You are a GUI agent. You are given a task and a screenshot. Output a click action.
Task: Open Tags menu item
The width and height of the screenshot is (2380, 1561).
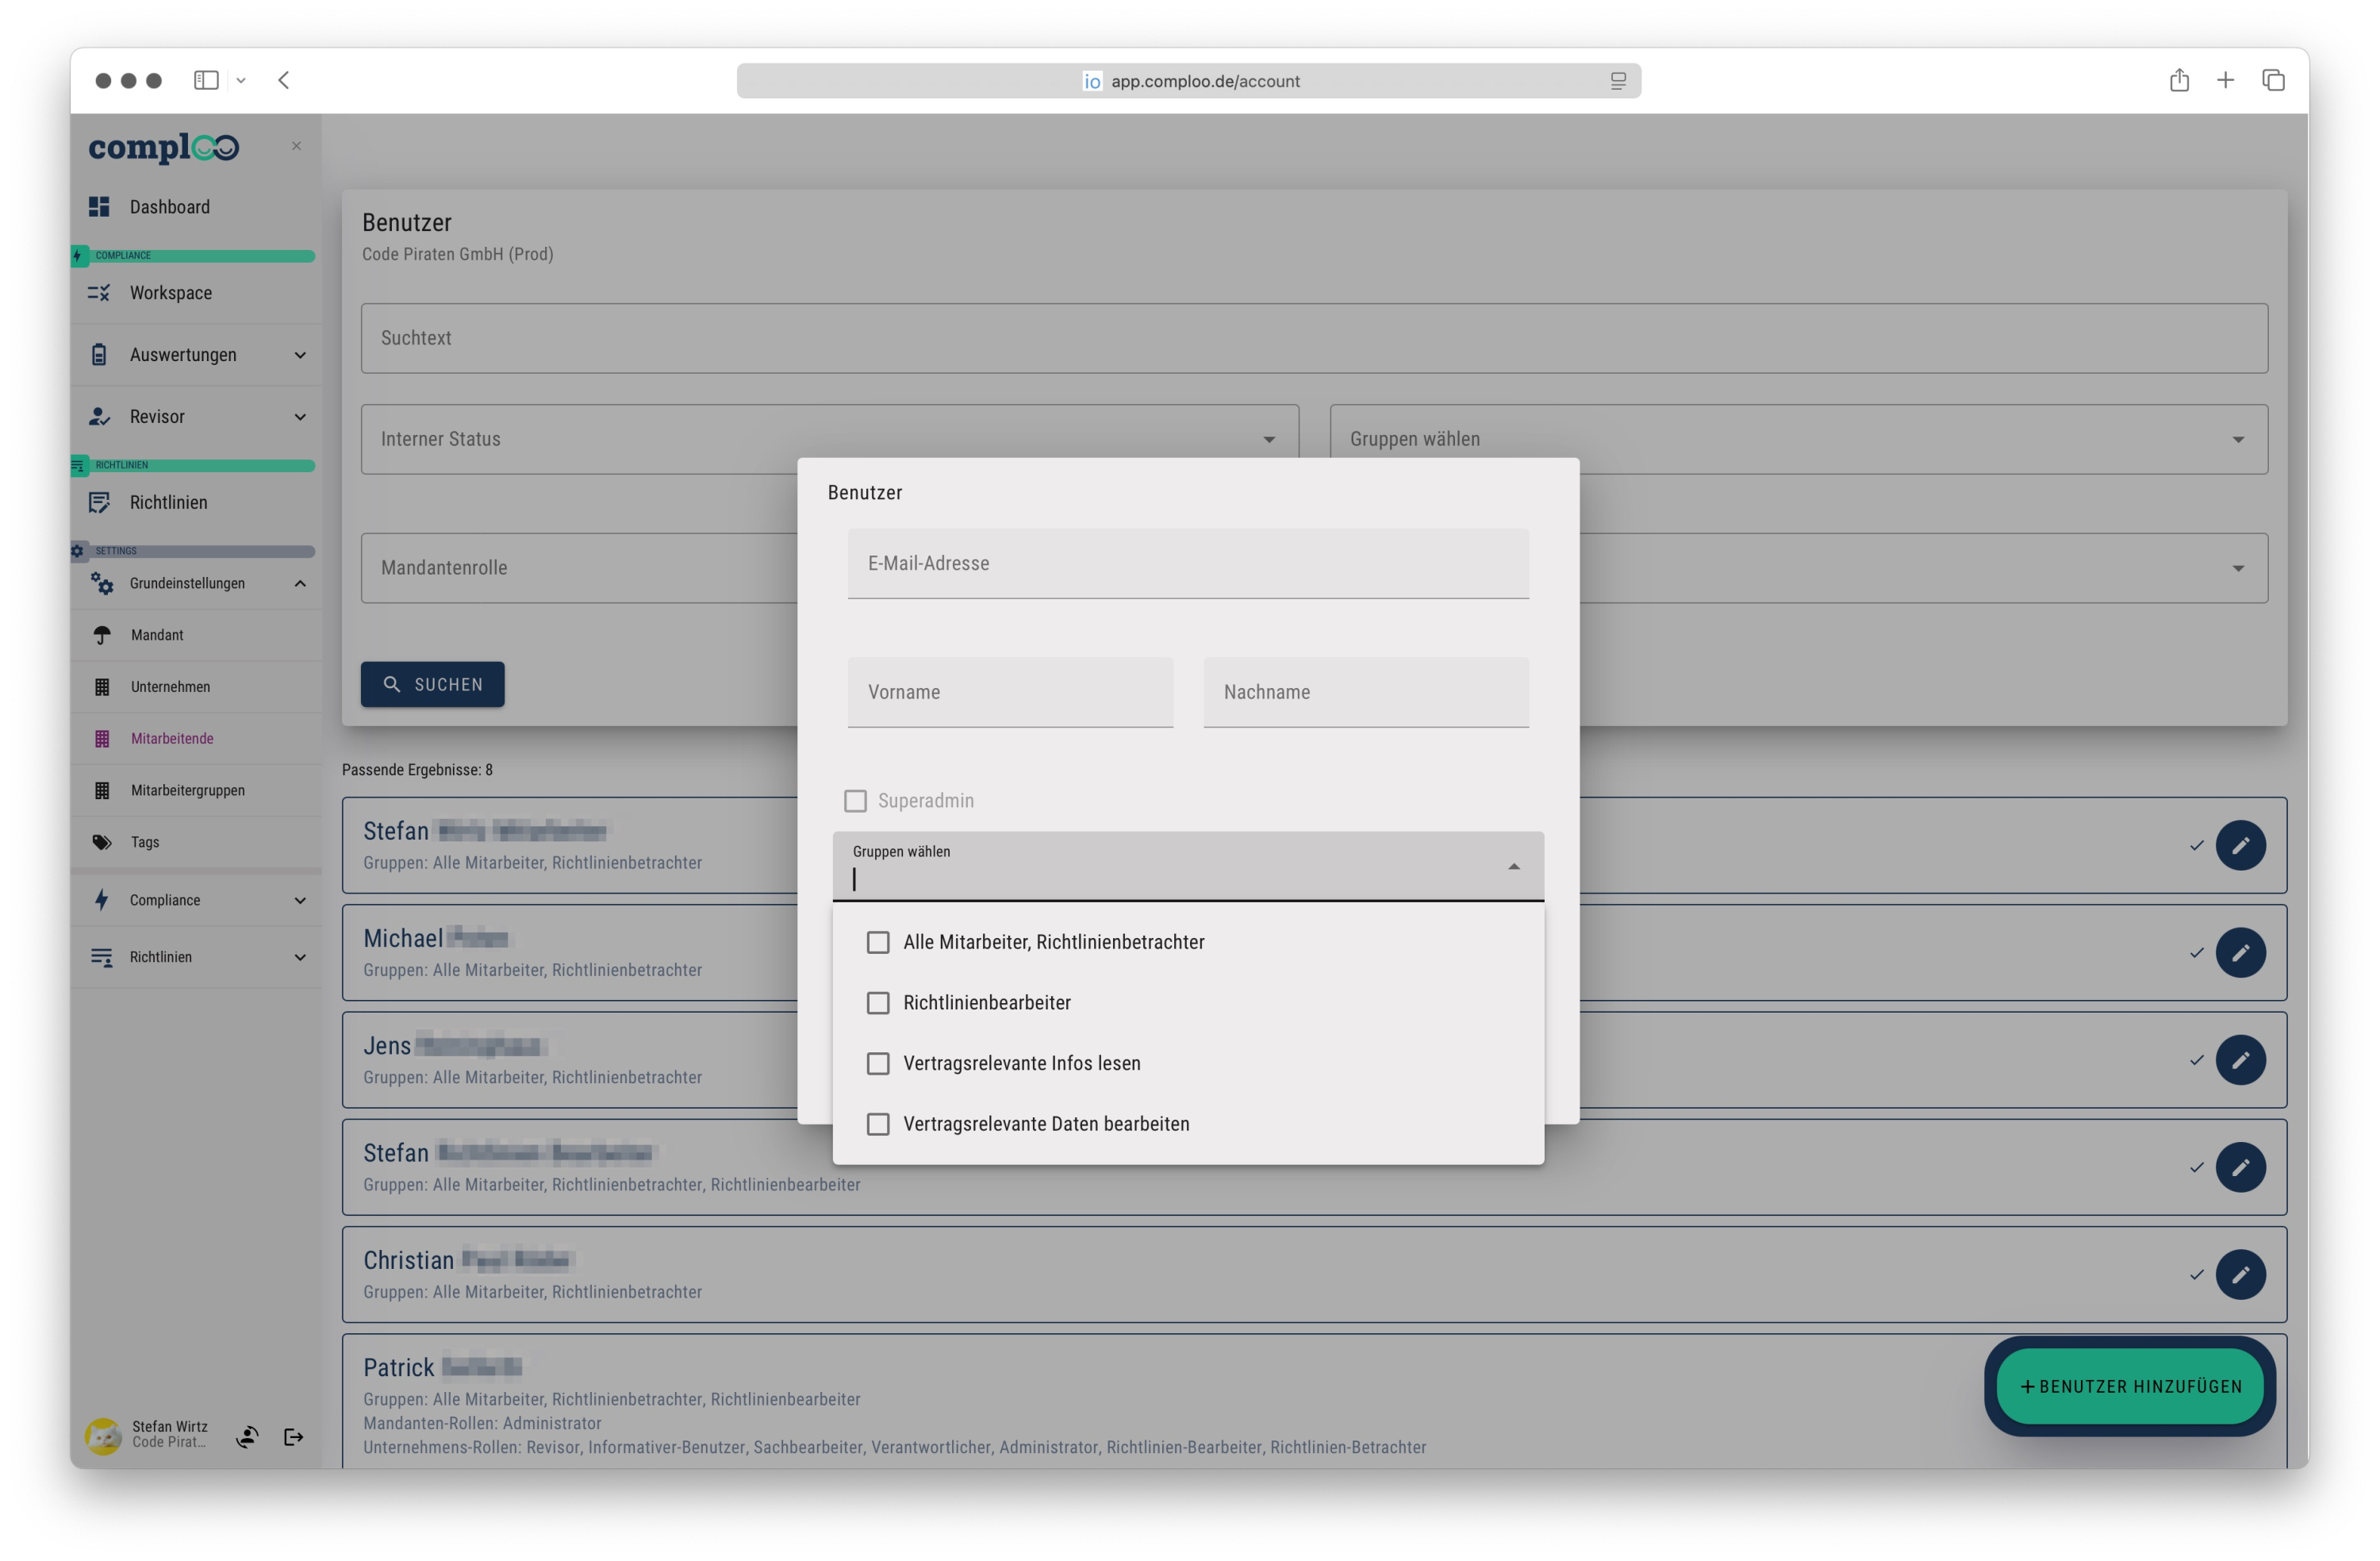[196, 843]
